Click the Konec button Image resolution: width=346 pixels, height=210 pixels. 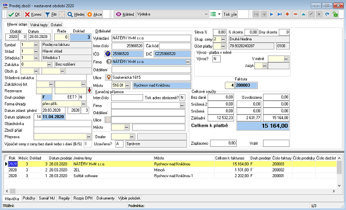(33, 14)
